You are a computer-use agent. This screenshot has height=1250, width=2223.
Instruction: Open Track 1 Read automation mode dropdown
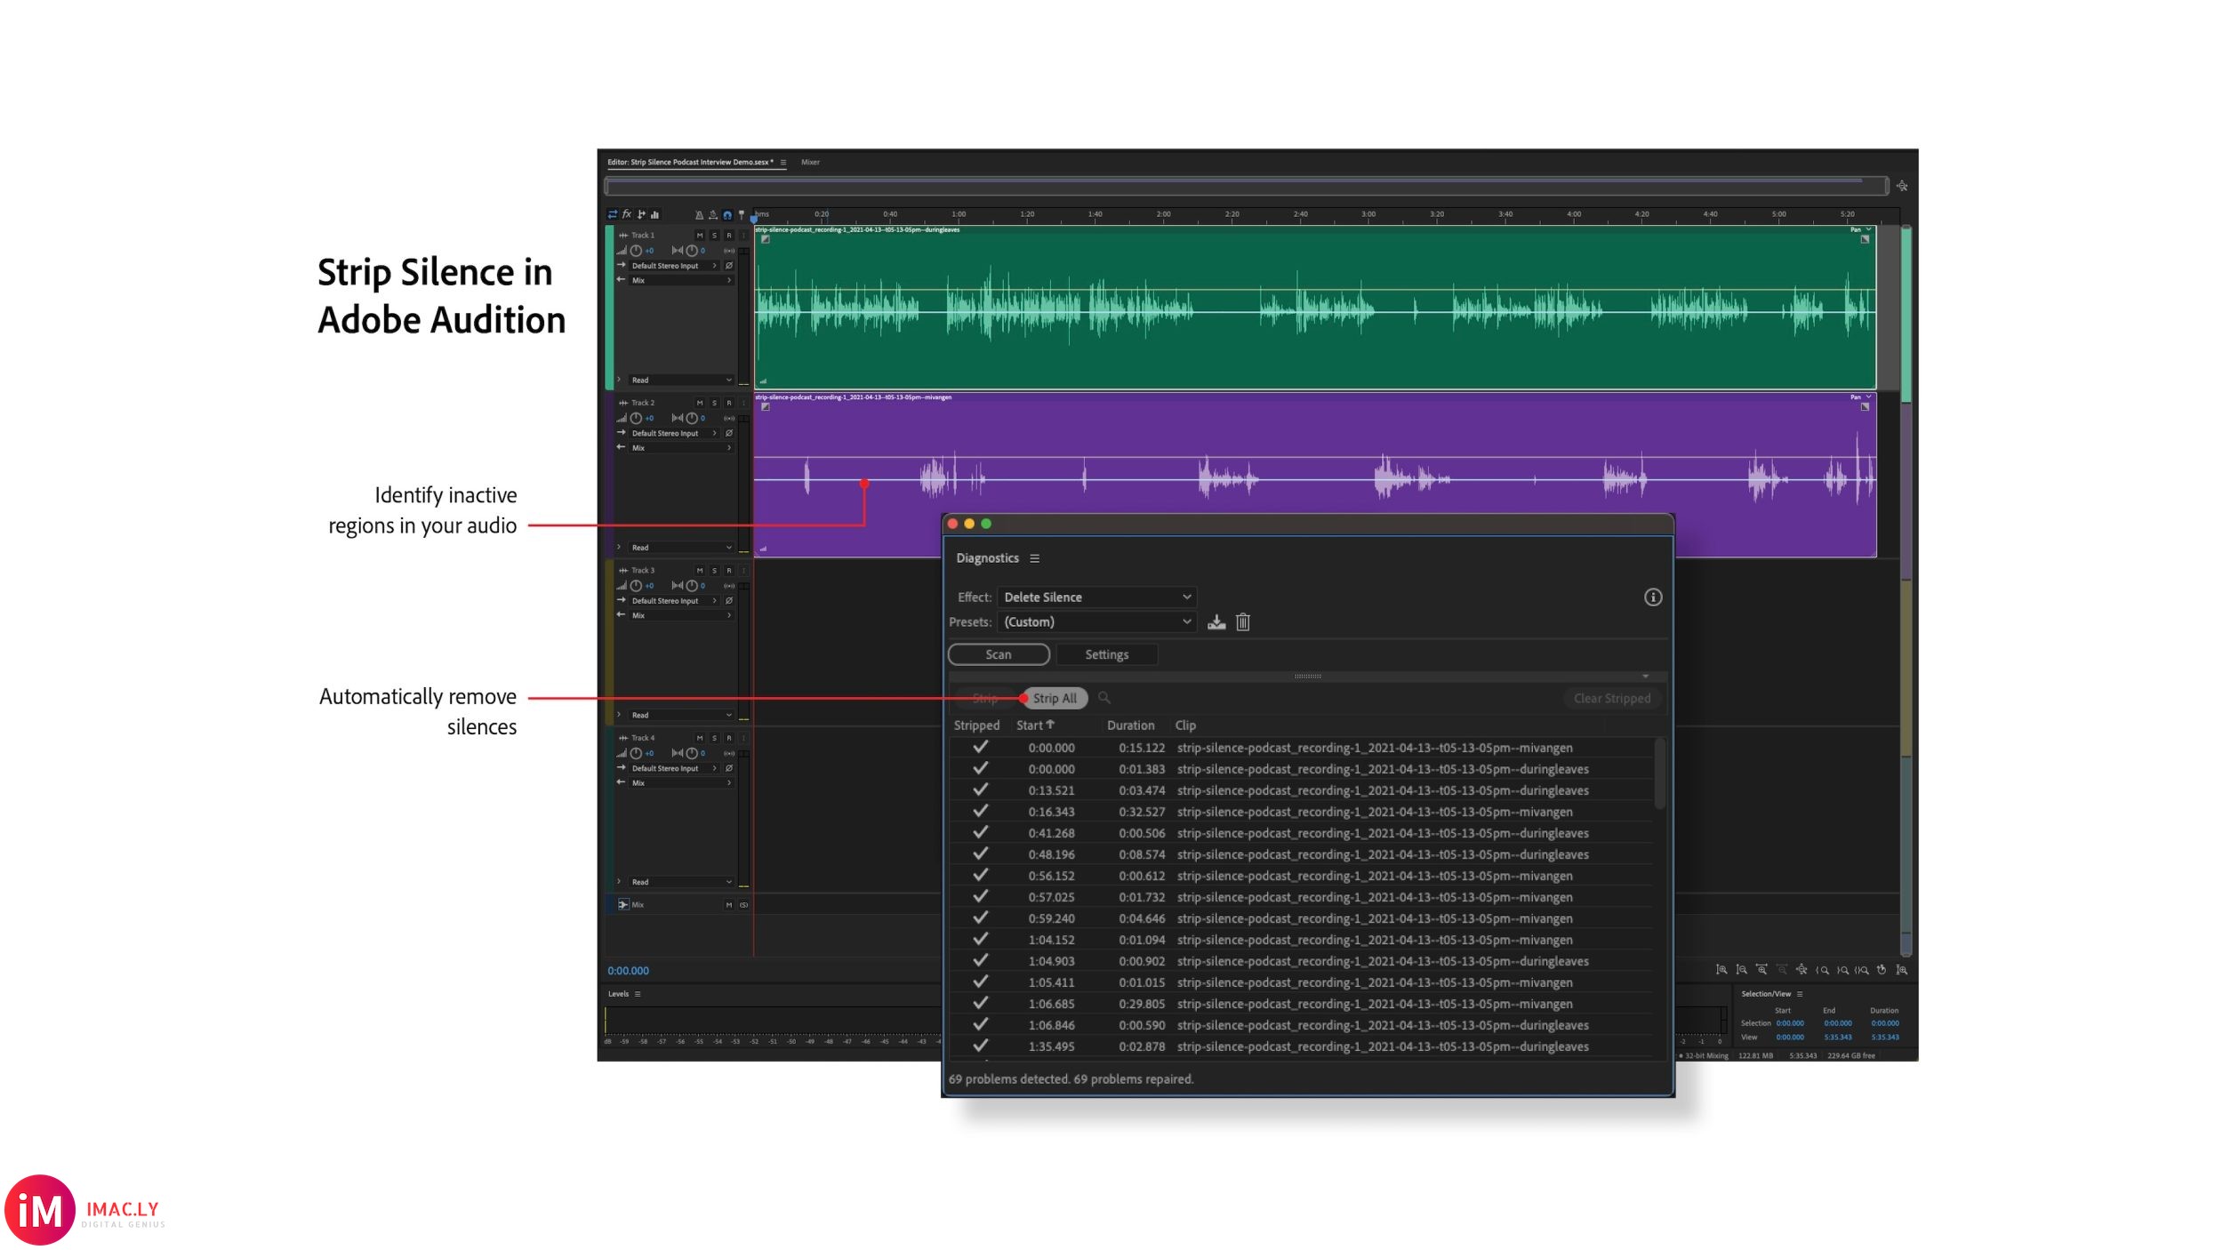[x=681, y=381]
